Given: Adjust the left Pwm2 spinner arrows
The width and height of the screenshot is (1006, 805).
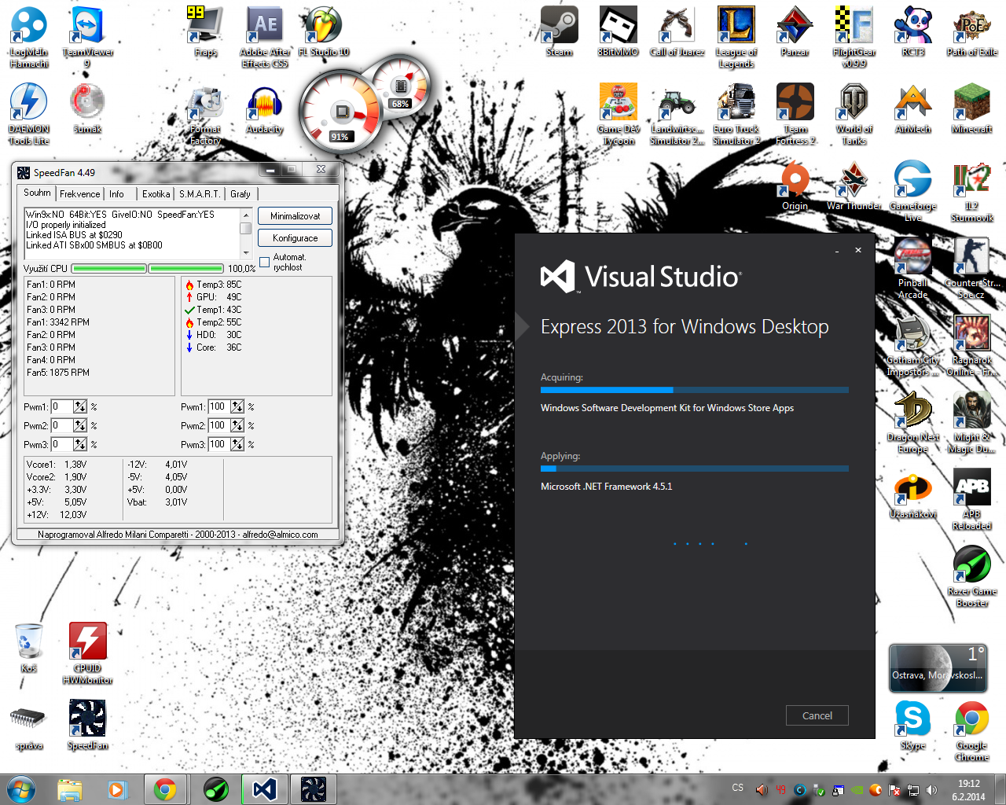Looking at the screenshot, I should (80, 425).
